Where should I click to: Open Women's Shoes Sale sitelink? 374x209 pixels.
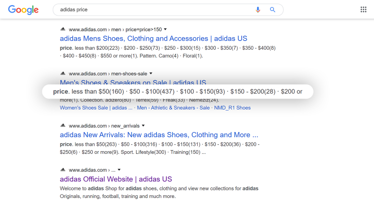(x=96, y=108)
